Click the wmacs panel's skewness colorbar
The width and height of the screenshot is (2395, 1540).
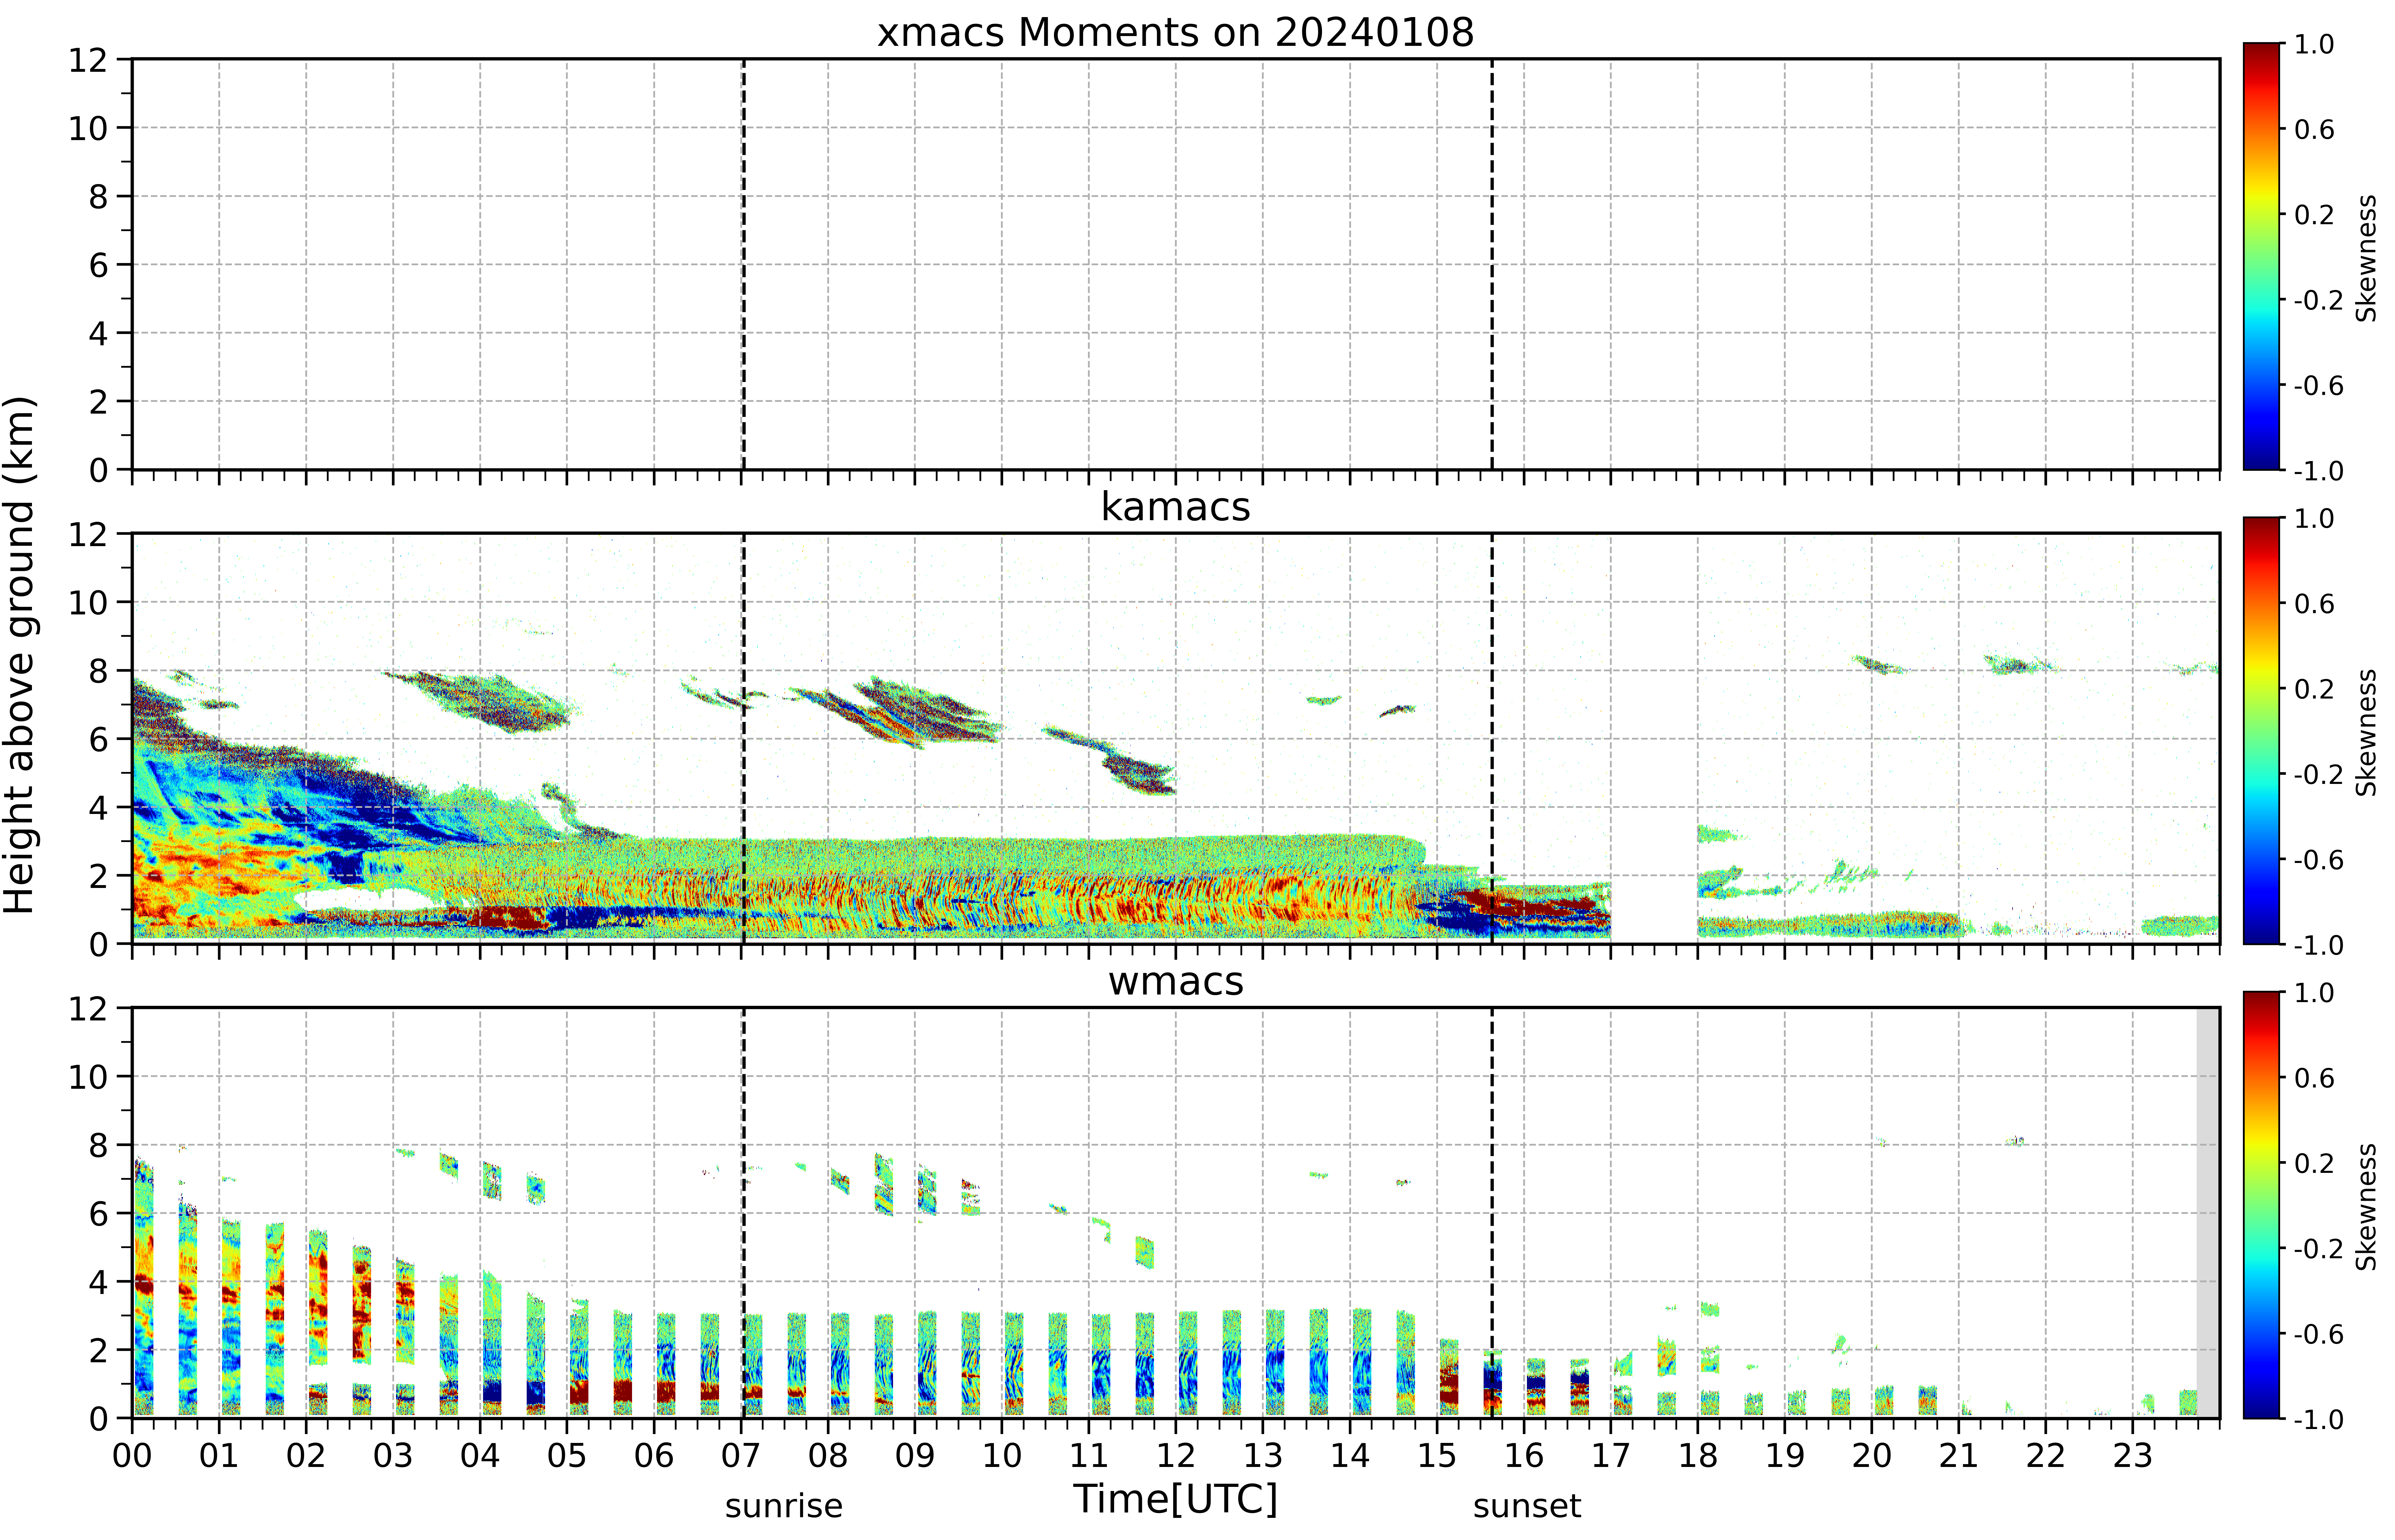(2261, 1205)
